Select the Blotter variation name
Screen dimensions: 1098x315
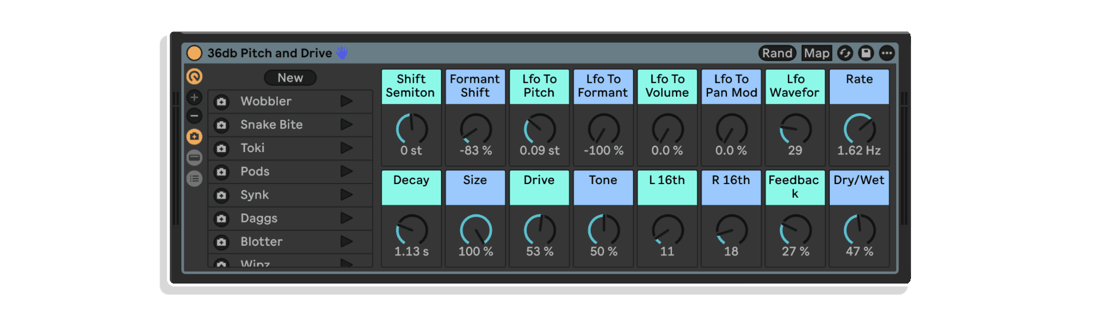261,242
